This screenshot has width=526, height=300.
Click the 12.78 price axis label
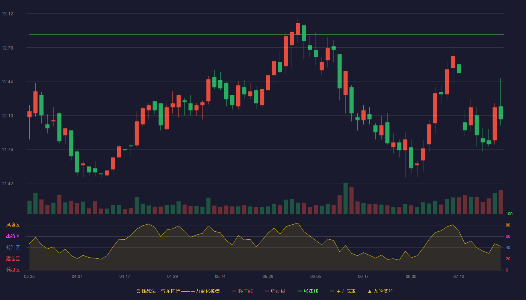(7, 48)
